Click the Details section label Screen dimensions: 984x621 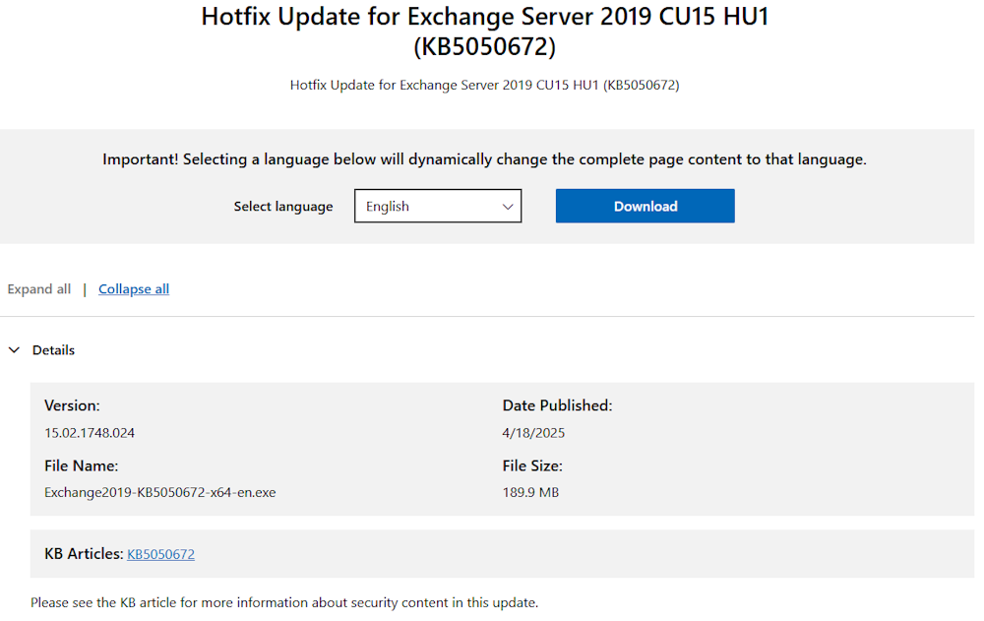pos(53,349)
